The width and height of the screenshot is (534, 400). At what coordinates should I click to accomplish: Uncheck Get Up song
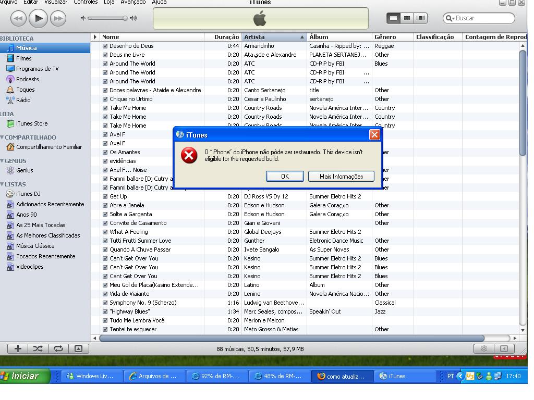click(x=105, y=196)
